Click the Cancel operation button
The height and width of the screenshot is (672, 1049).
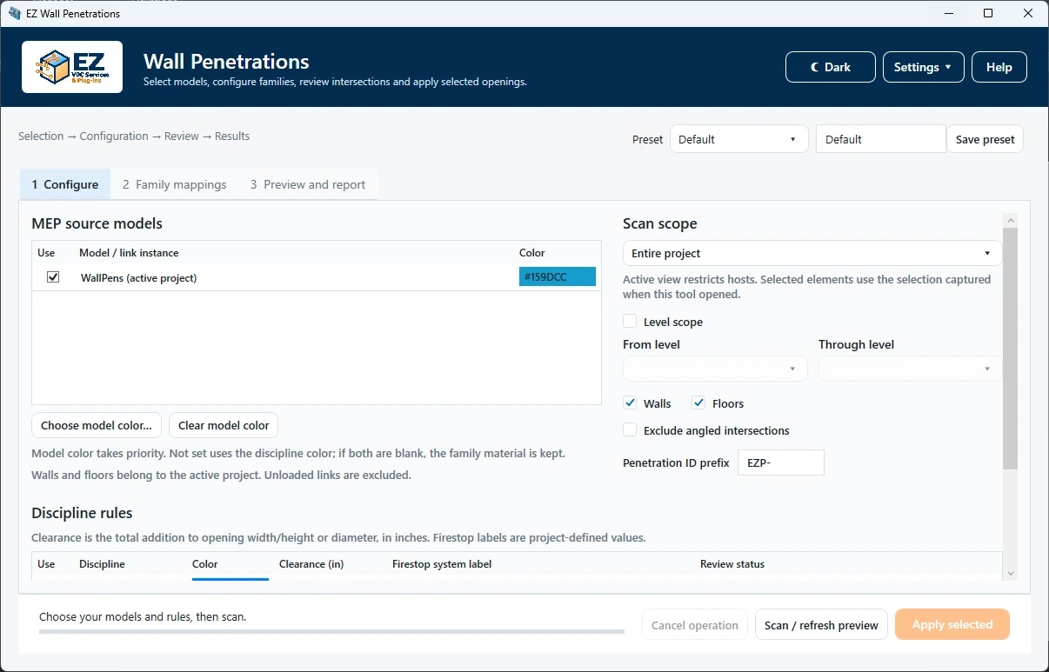pos(694,625)
